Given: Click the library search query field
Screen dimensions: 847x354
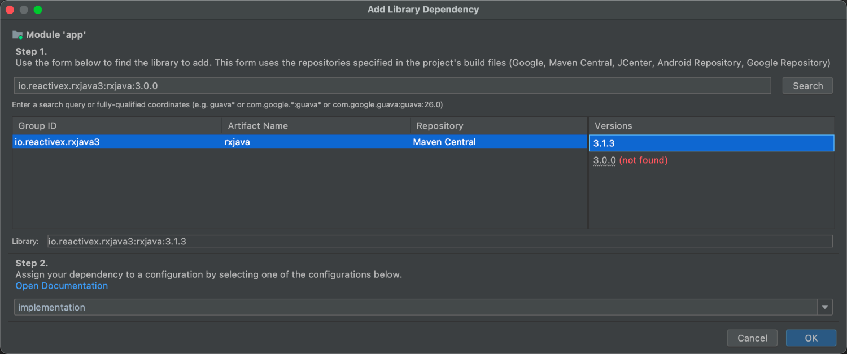Looking at the screenshot, I should [x=392, y=86].
